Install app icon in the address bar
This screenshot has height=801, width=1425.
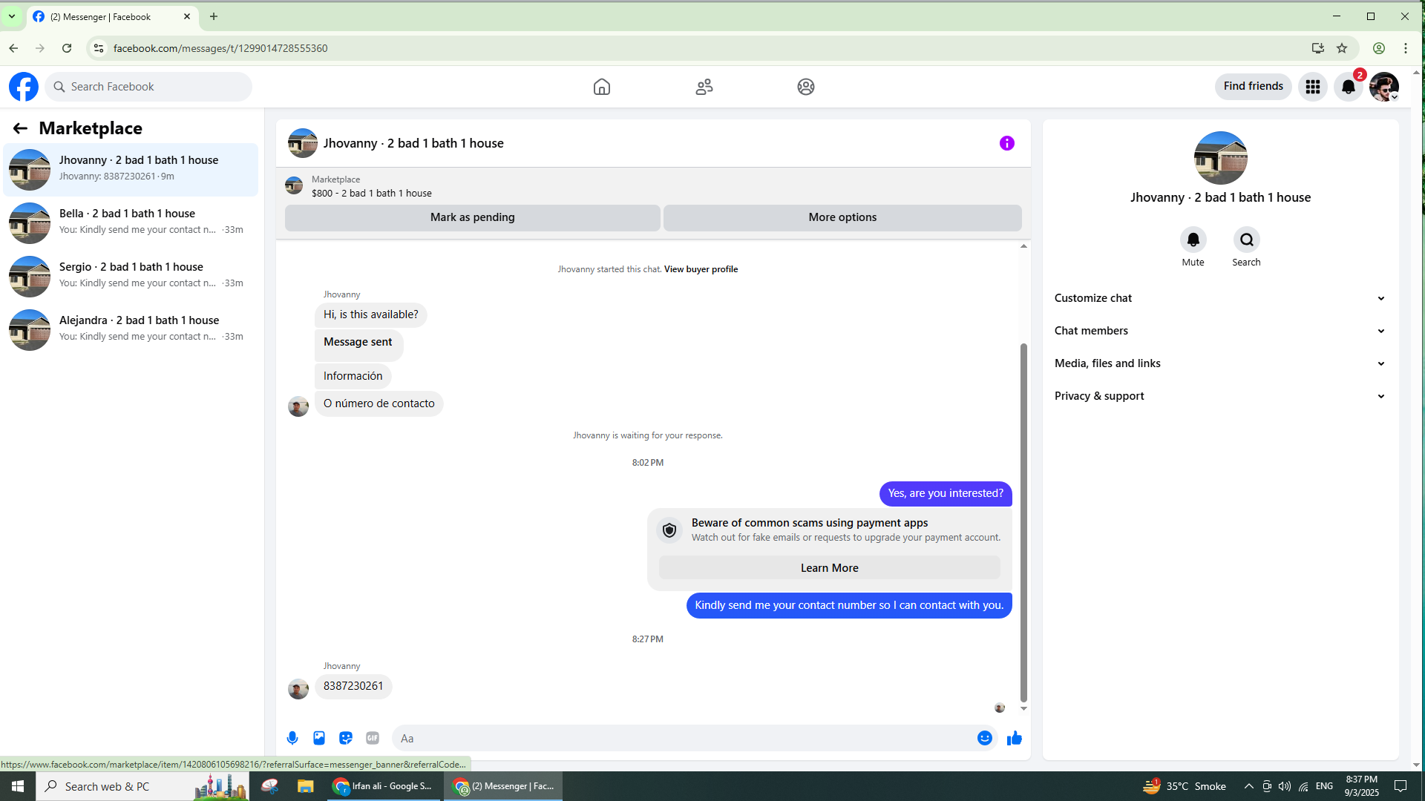1318,48
